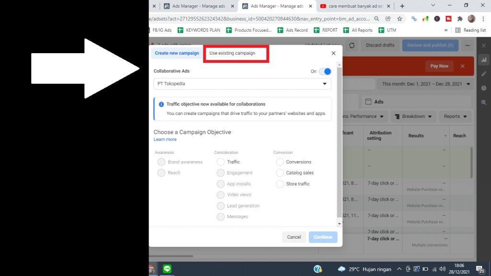Click the Discard drafts button
Image resolution: width=491 pixels, height=276 pixels.
pos(380,46)
